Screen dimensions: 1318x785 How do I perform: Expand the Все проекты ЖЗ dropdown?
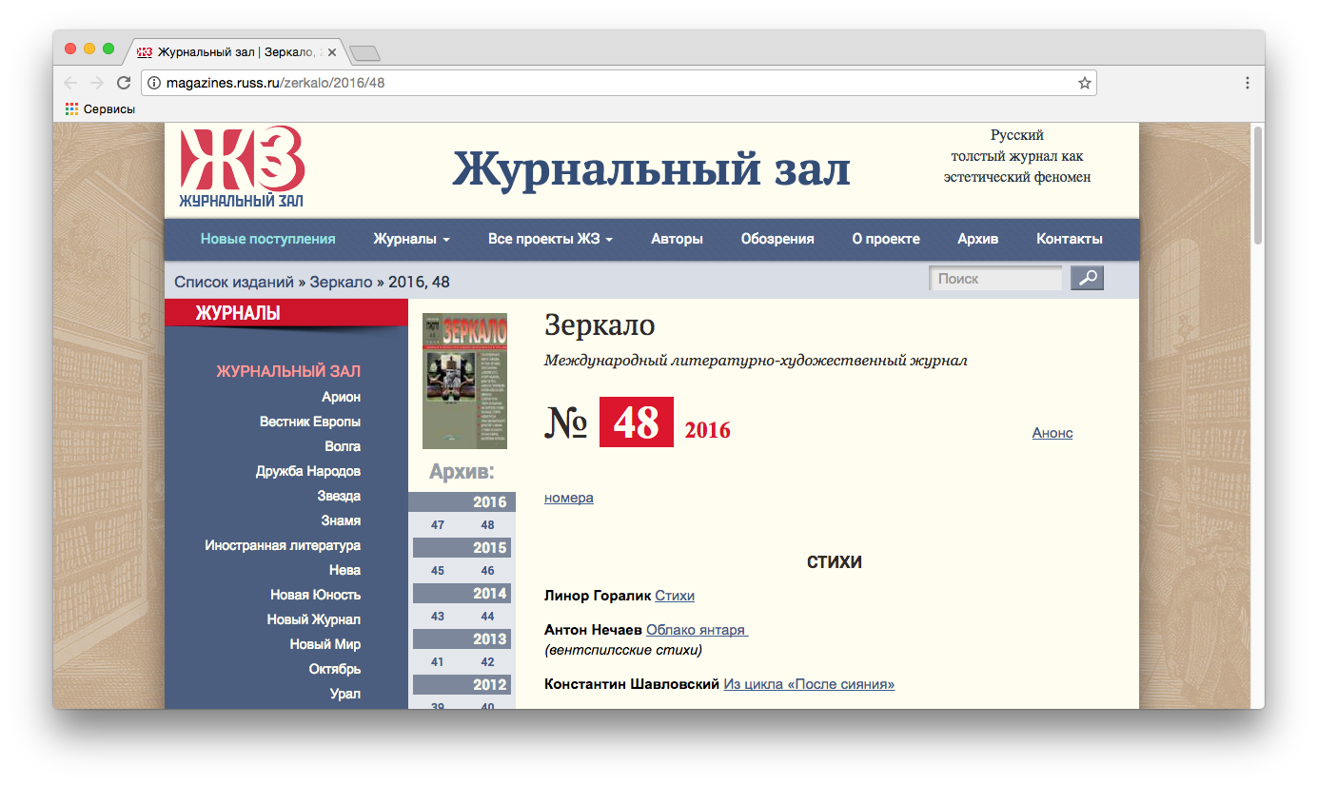[550, 239]
